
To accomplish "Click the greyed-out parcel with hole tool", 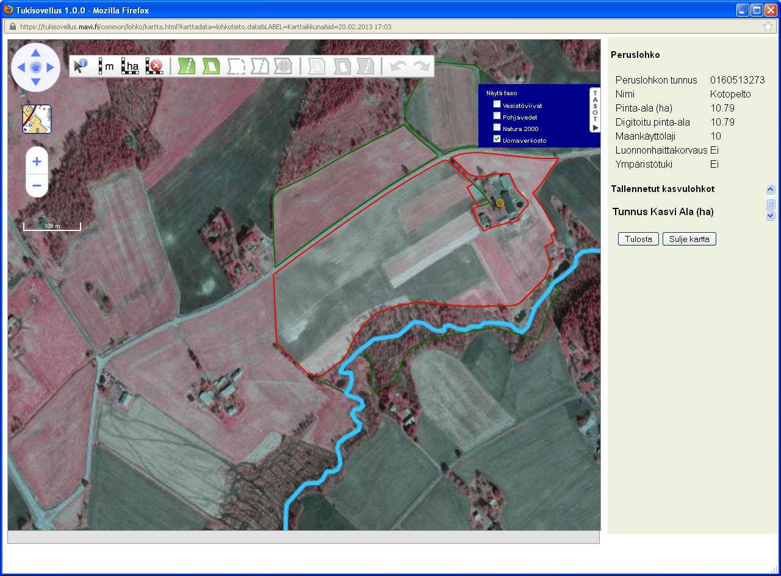I will [342, 66].
